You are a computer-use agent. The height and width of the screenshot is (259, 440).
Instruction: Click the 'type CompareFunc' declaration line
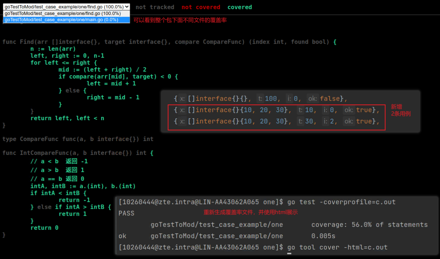pyautogui.click(x=78, y=139)
